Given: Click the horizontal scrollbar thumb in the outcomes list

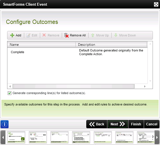Looking at the screenshot, I should coord(73,86).
